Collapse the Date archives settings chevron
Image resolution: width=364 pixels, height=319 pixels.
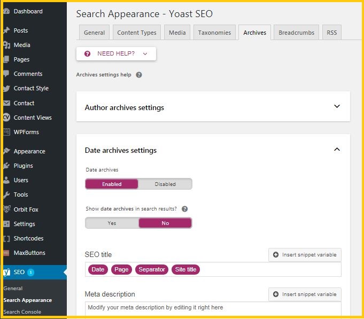(x=337, y=149)
